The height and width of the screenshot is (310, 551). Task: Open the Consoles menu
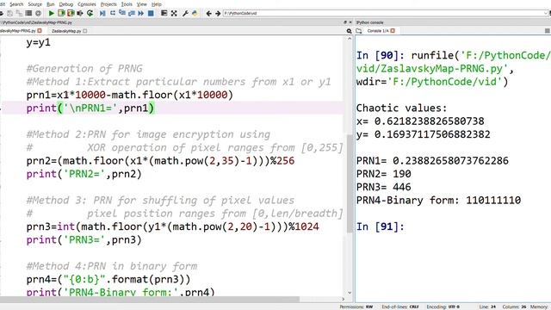tap(87, 4)
